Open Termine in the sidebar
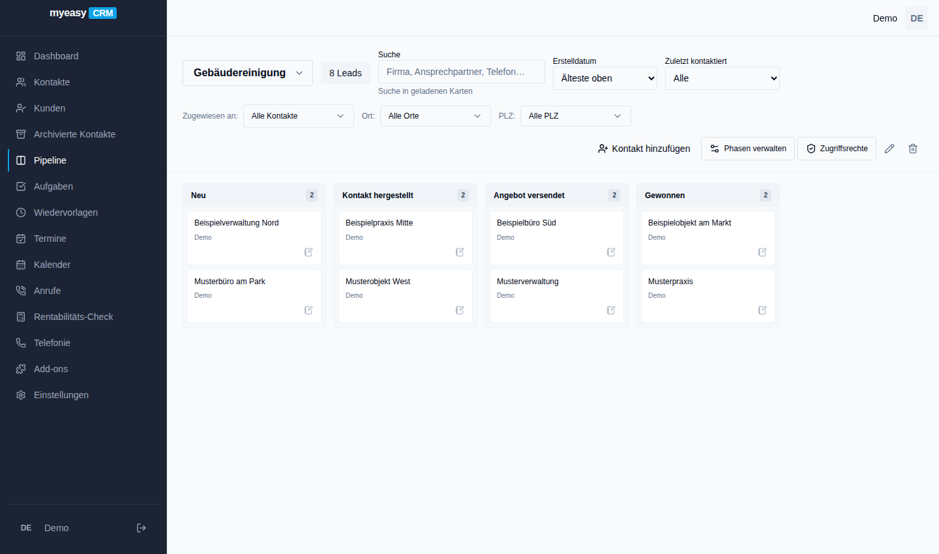This screenshot has height=554, width=939. coord(83,239)
